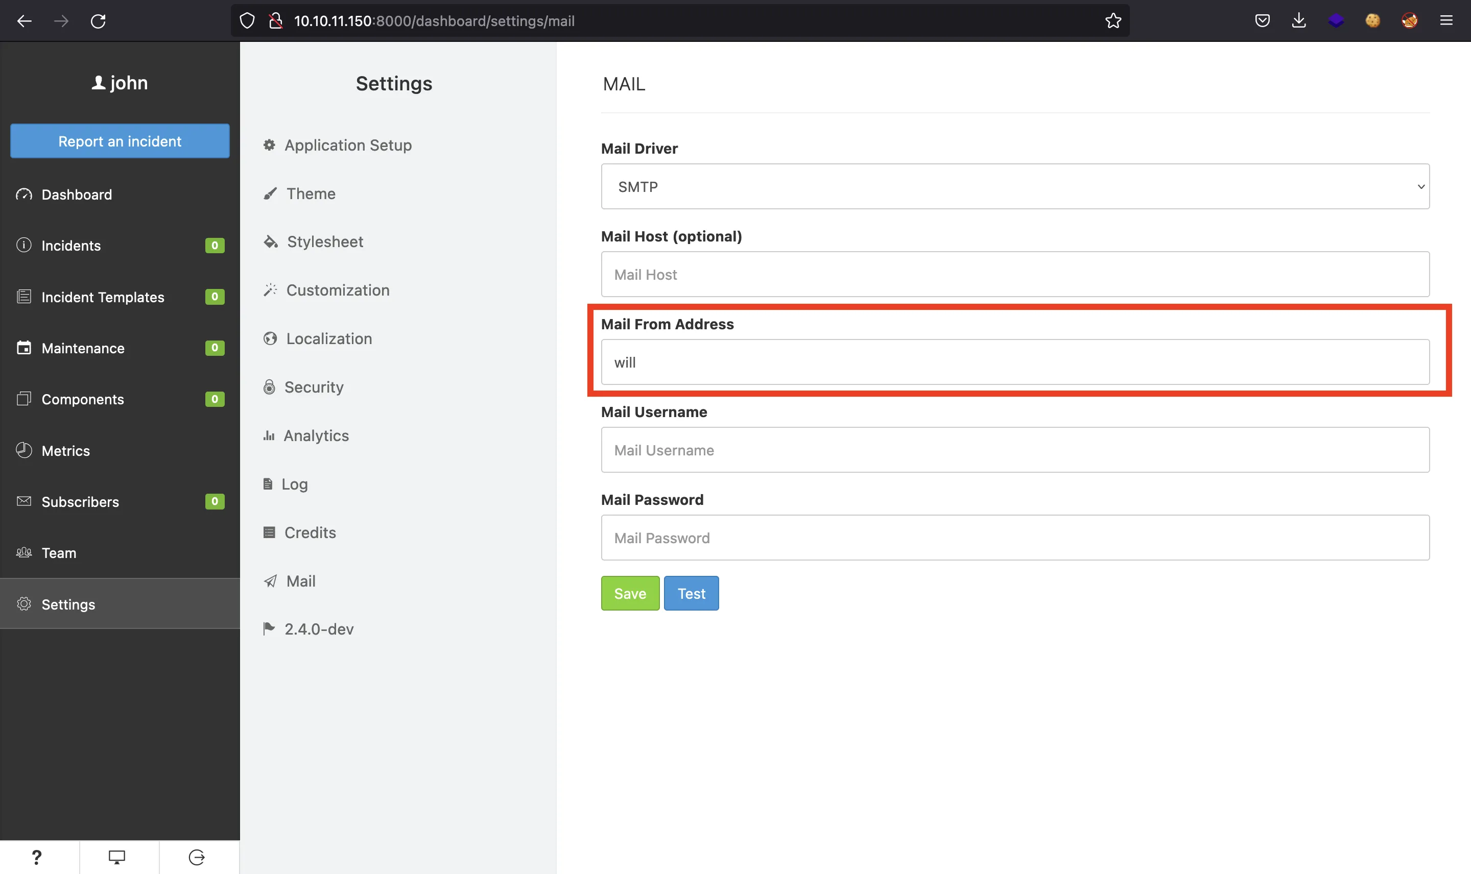Click the Test button
This screenshot has height=874, width=1471.
pyautogui.click(x=691, y=593)
